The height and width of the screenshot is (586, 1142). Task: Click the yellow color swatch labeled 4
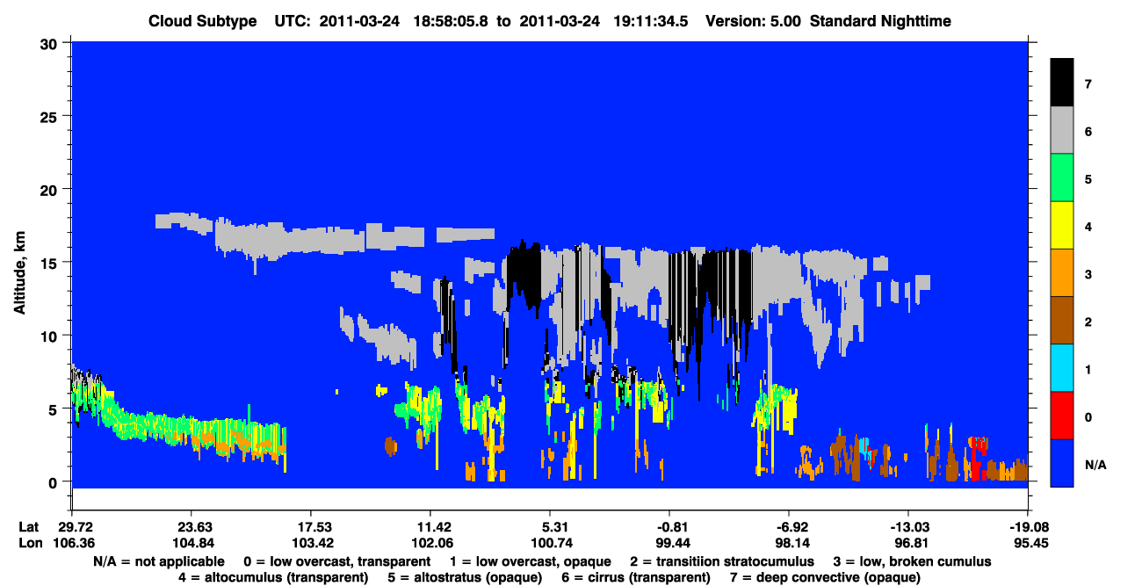[x=1061, y=226]
